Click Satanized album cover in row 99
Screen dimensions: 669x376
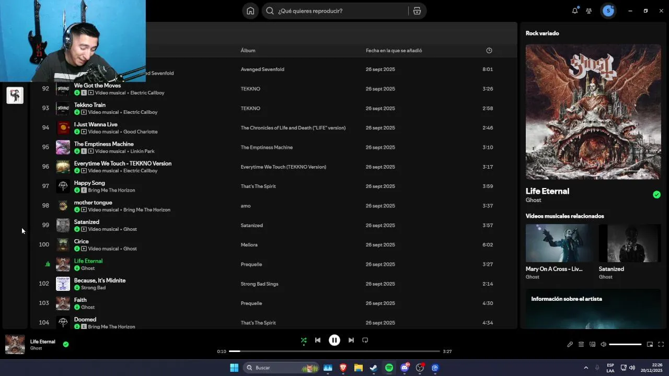(x=63, y=226)
